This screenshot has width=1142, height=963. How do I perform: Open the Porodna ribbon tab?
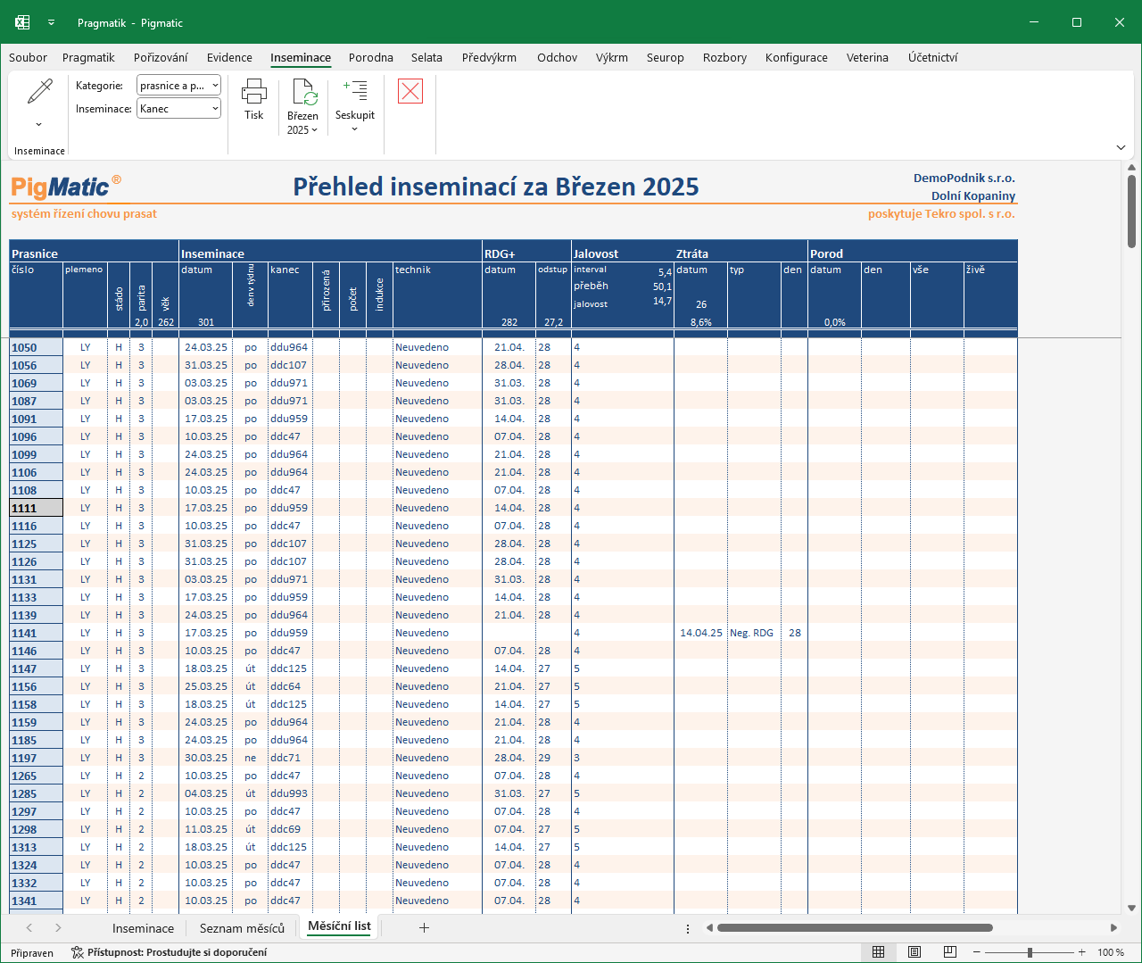tap(371, 57)
